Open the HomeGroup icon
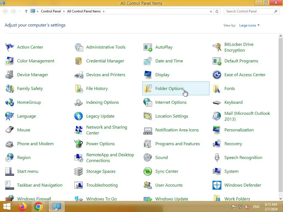 point(9,102)
